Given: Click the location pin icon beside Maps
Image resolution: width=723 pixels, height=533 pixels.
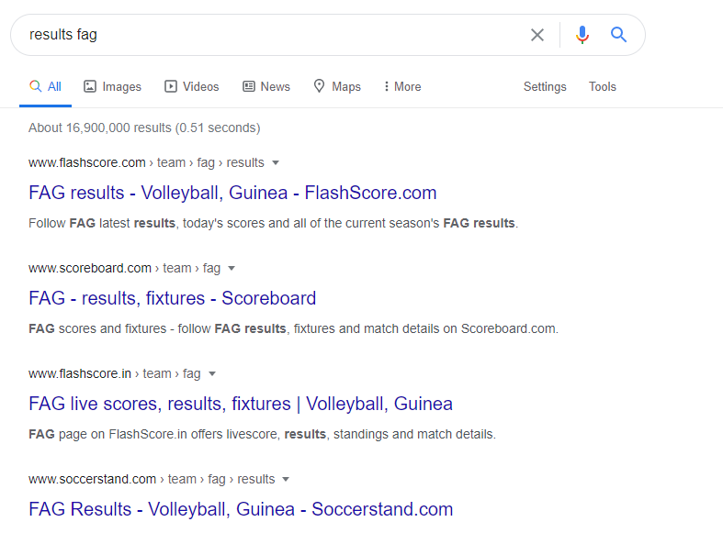Looking at the screenshot, I should [x=319, y=86].
